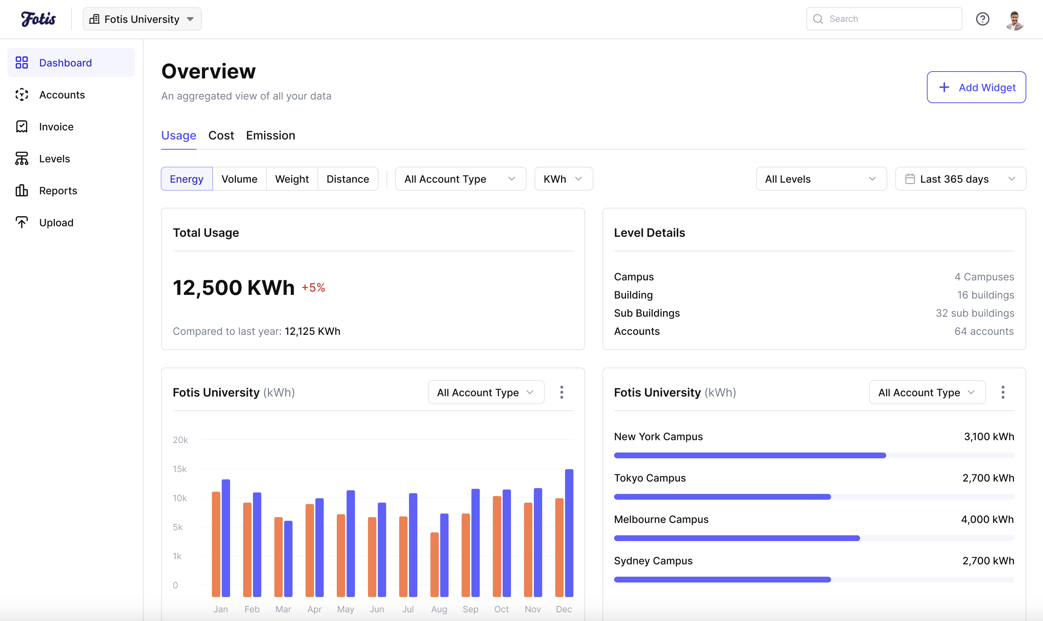1043x621 pixels.
Task: Select the Energy unit toggle
Action: pyautogui.click(x=187, y=179)
